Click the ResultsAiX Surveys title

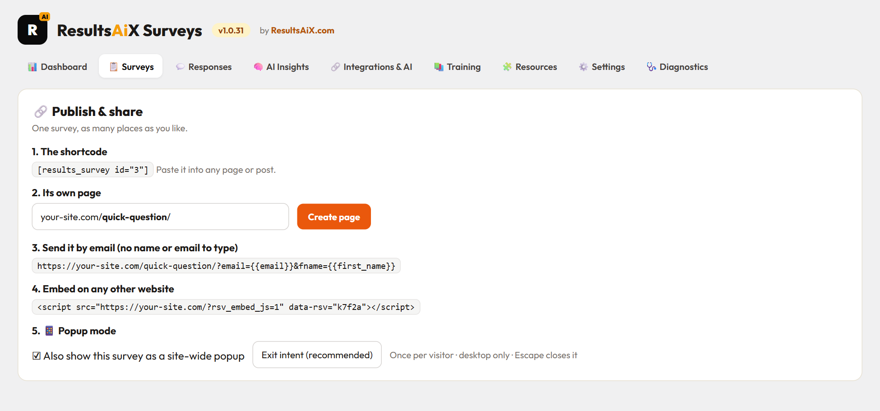(130, 30)
